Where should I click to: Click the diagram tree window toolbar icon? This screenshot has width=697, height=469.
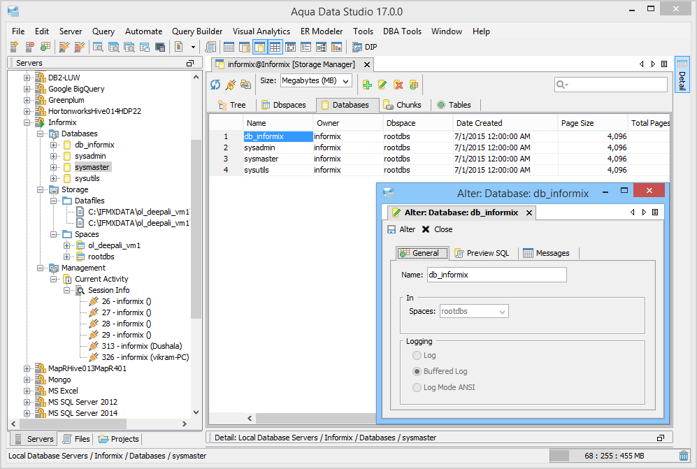point(321,47)
